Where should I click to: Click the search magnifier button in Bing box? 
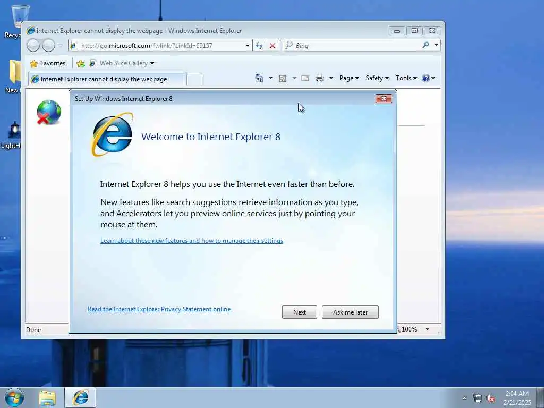tap(426, 45)
